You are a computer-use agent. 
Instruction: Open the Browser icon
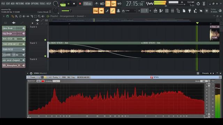coord(178,11)
